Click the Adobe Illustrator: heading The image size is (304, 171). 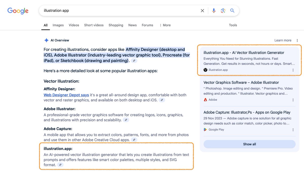tap(60, 109)
